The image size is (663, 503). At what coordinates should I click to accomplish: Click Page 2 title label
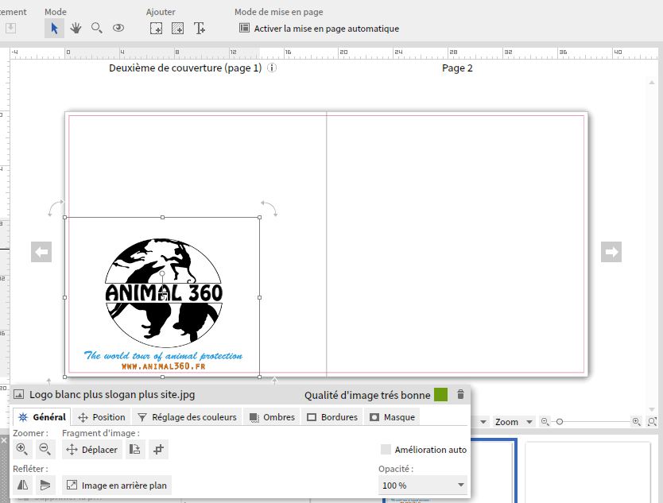pos(457,68)
